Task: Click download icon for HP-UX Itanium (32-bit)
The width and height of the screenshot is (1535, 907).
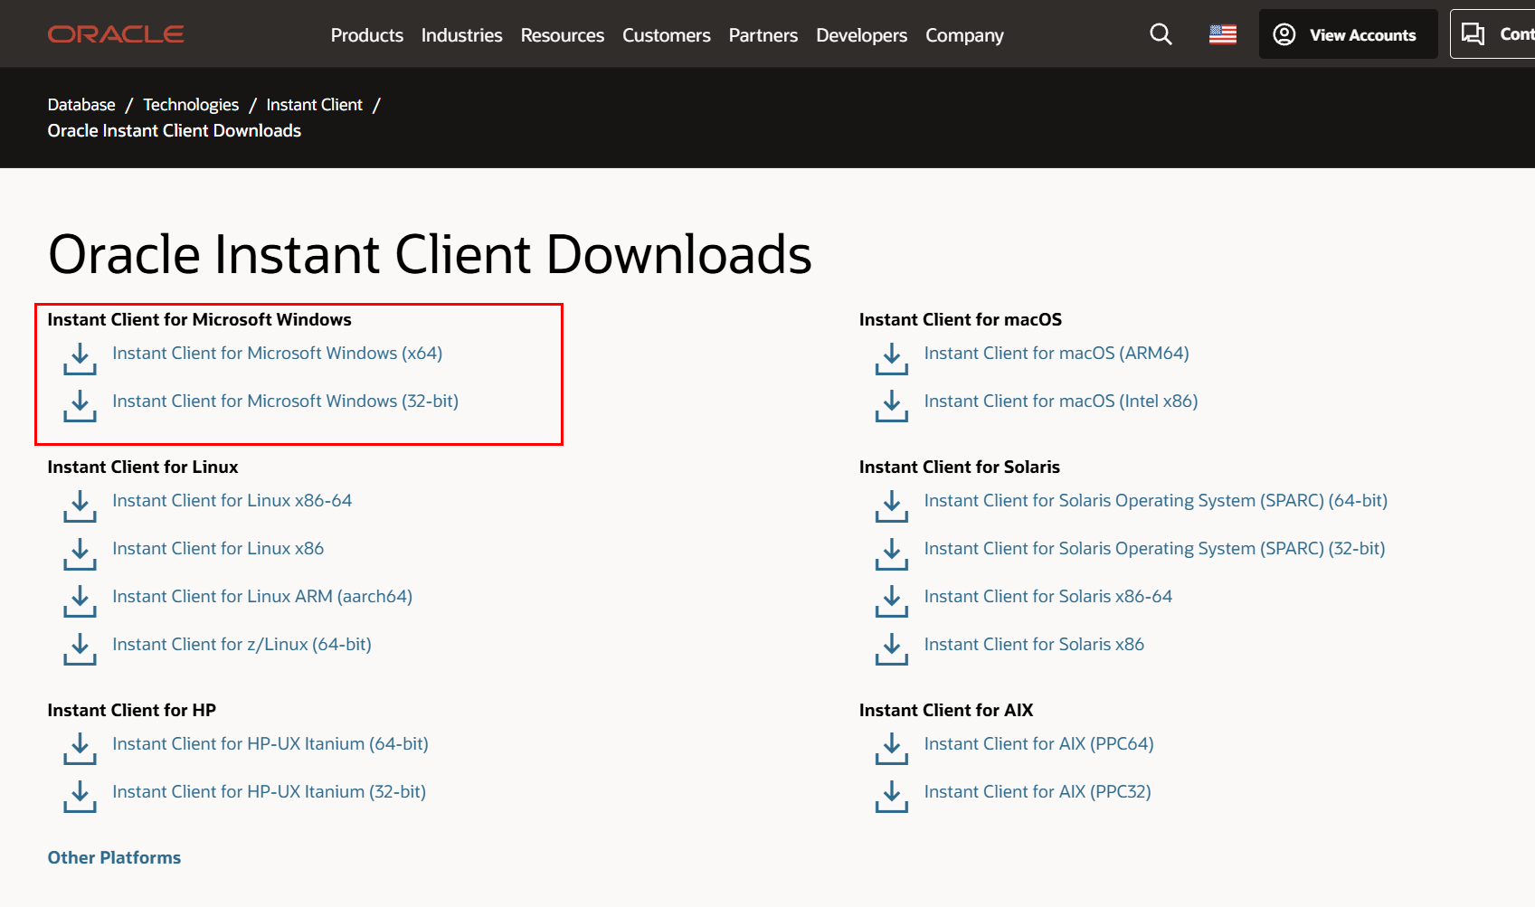Action: [80, 797]
